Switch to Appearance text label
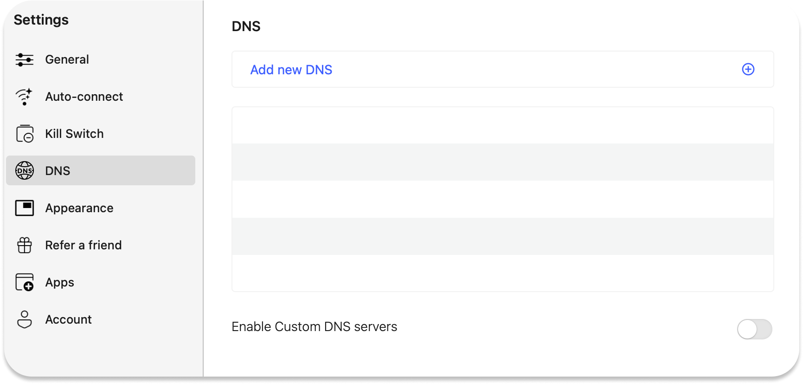803x384 pixels. [x=79, y=208]
